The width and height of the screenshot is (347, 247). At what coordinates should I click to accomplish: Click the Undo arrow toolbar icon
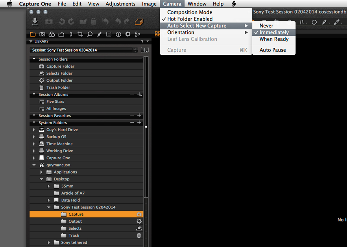tap(118, 21)
